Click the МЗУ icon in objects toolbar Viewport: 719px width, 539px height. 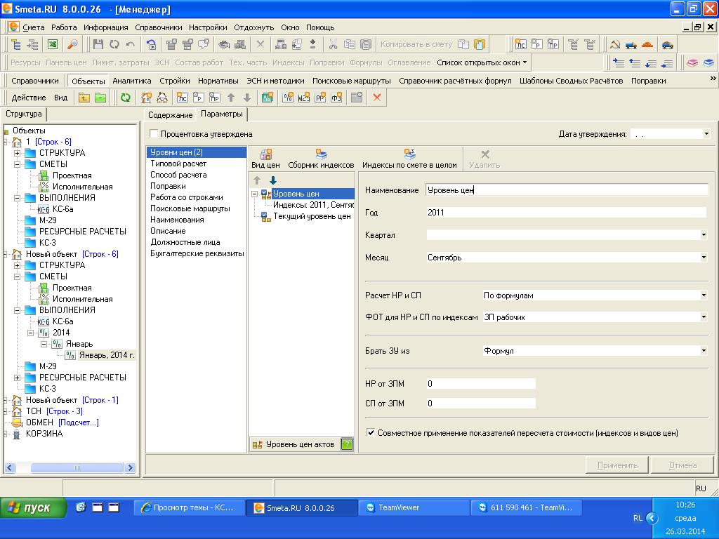[x=303, y=97]
